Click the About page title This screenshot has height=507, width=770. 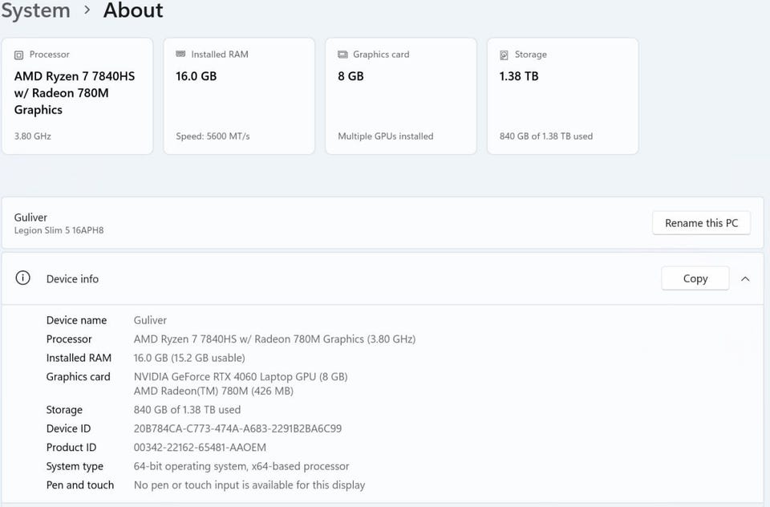[x=133, y=10]
